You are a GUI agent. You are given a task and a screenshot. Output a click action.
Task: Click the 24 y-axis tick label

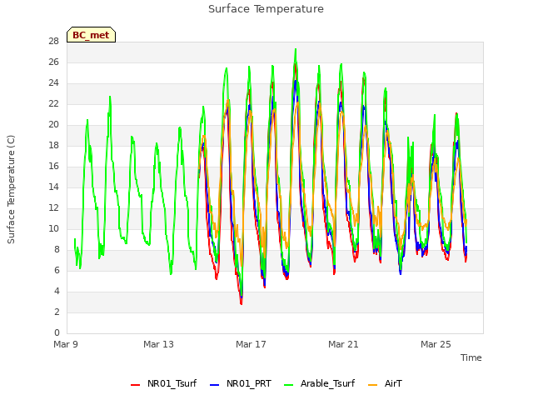[53, 83]
